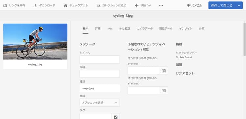Viewport: 246px width, 119px height.
Task: Click the キャンセル button
Action: point(195,6)
